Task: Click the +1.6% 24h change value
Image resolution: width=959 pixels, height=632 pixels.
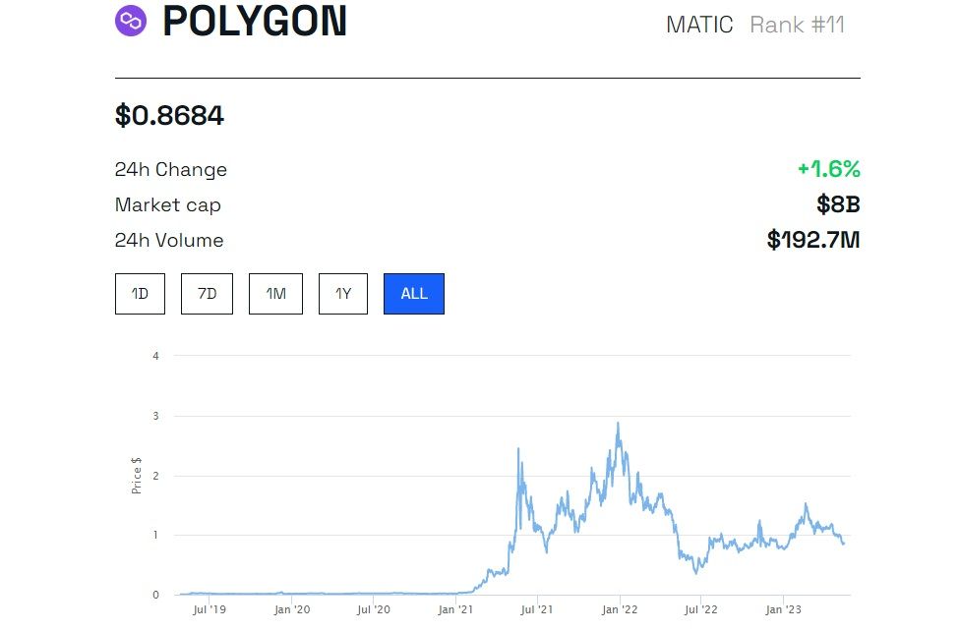Action: [828, 169]
